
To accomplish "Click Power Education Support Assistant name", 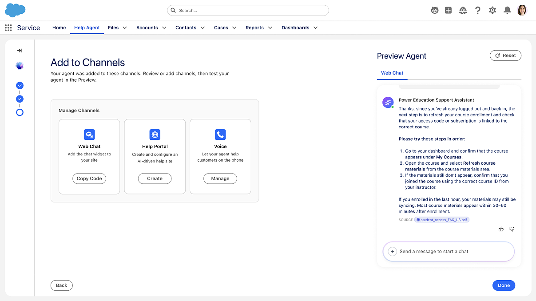I will (437, 100).
